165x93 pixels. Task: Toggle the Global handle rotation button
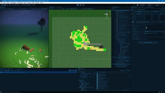(29, 5)
